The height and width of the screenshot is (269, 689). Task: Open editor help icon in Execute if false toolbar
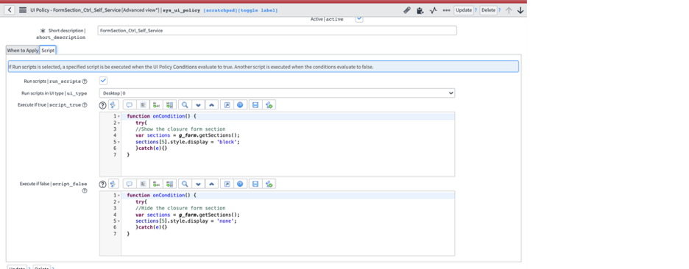(103, 184)
